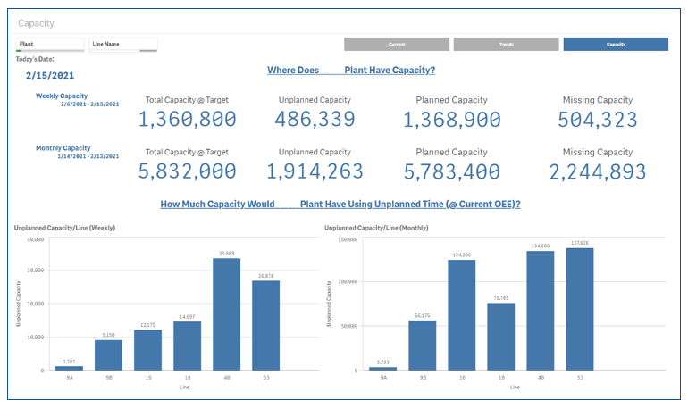Click the monthly chart bar labeled 3,733

(x=383, y=369)
